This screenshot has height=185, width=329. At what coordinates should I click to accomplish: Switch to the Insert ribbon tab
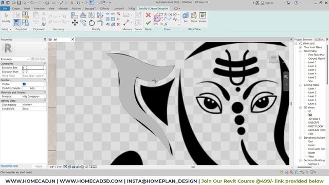(x=27, y=9)
